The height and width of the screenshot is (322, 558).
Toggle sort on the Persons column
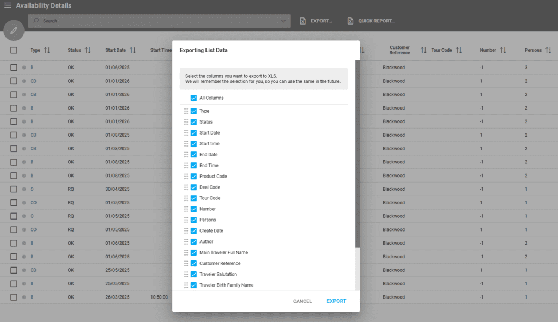coord(549,50)
